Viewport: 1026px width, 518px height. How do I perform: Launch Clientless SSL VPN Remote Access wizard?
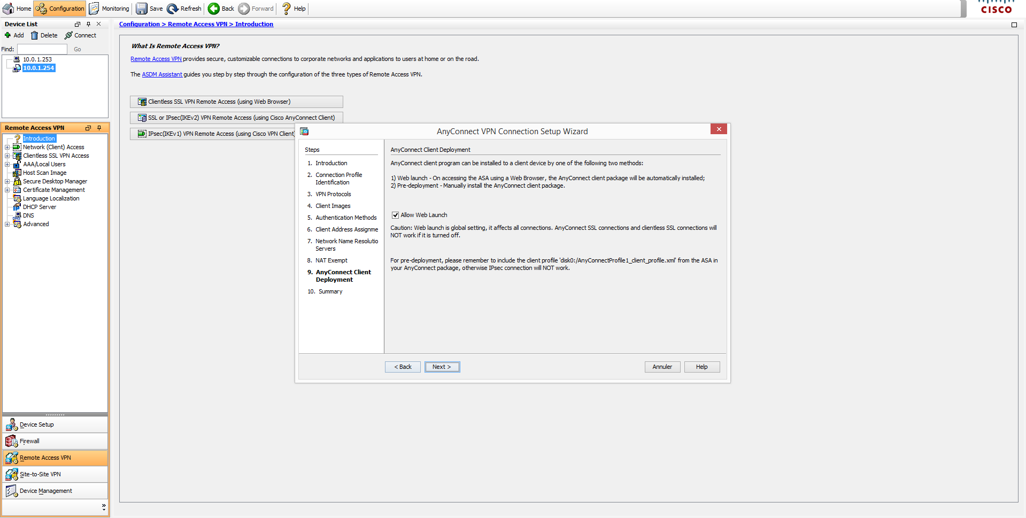236,102
